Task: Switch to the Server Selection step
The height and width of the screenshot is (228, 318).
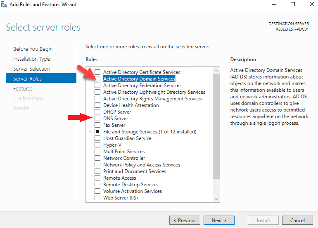Action: (x=31, y=69)
